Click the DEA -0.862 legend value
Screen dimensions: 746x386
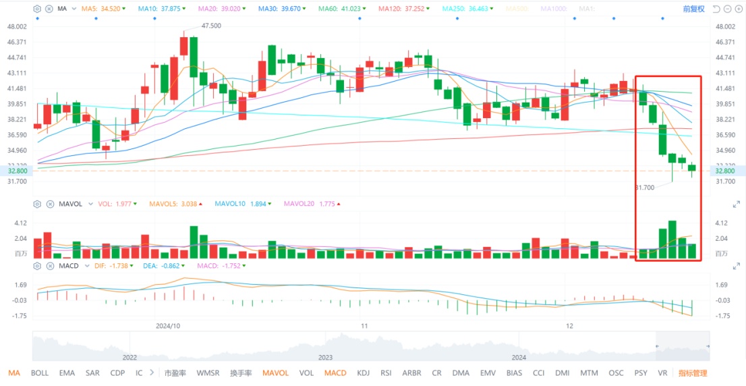pyautogui.click(x=163, y=266)
